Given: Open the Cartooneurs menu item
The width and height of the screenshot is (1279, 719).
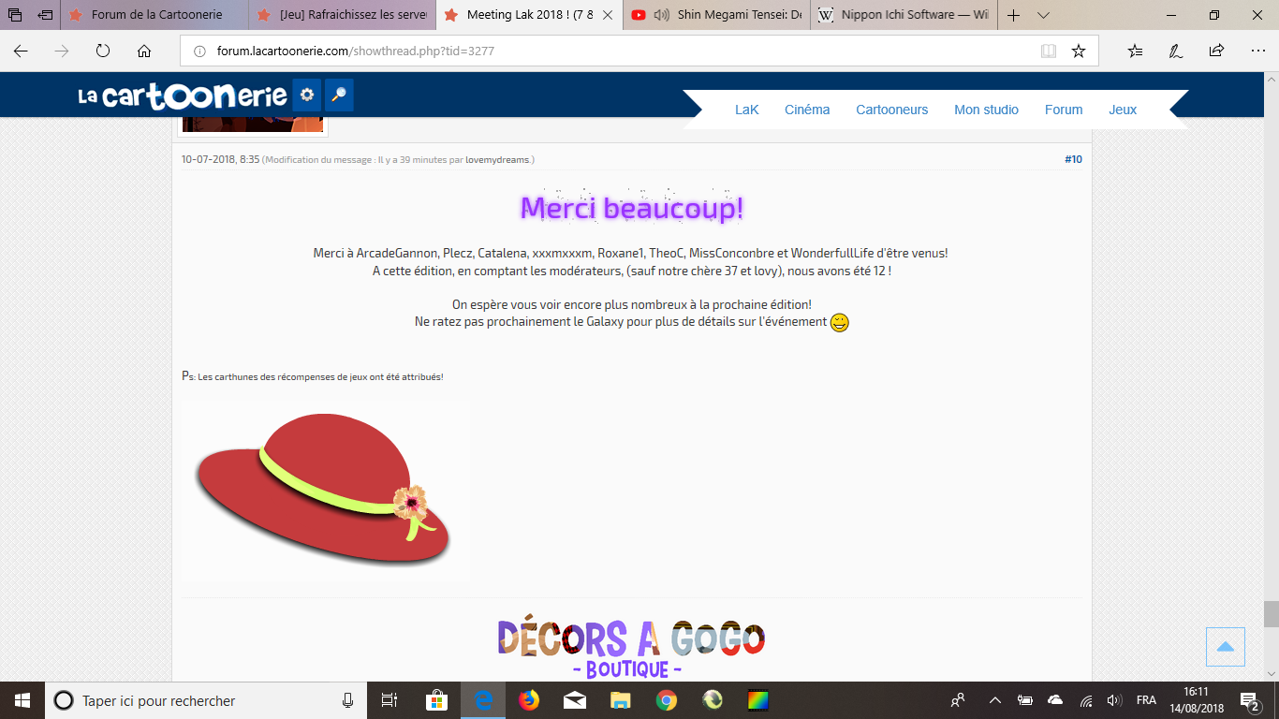Looking at the screenshot, I should coord(892,110).
